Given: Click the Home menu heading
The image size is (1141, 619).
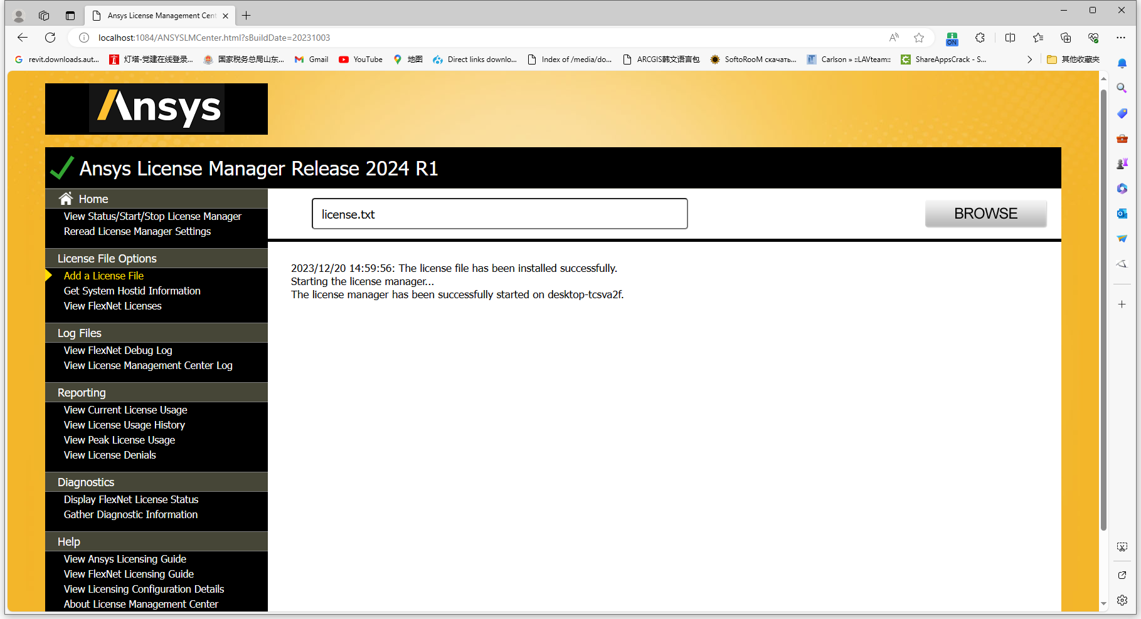Looking at the screenshot, I should click(156, 199).
